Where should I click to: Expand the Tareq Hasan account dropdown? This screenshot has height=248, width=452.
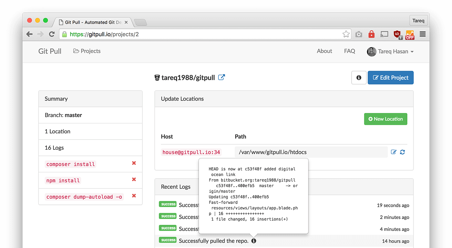pos(390,51)
